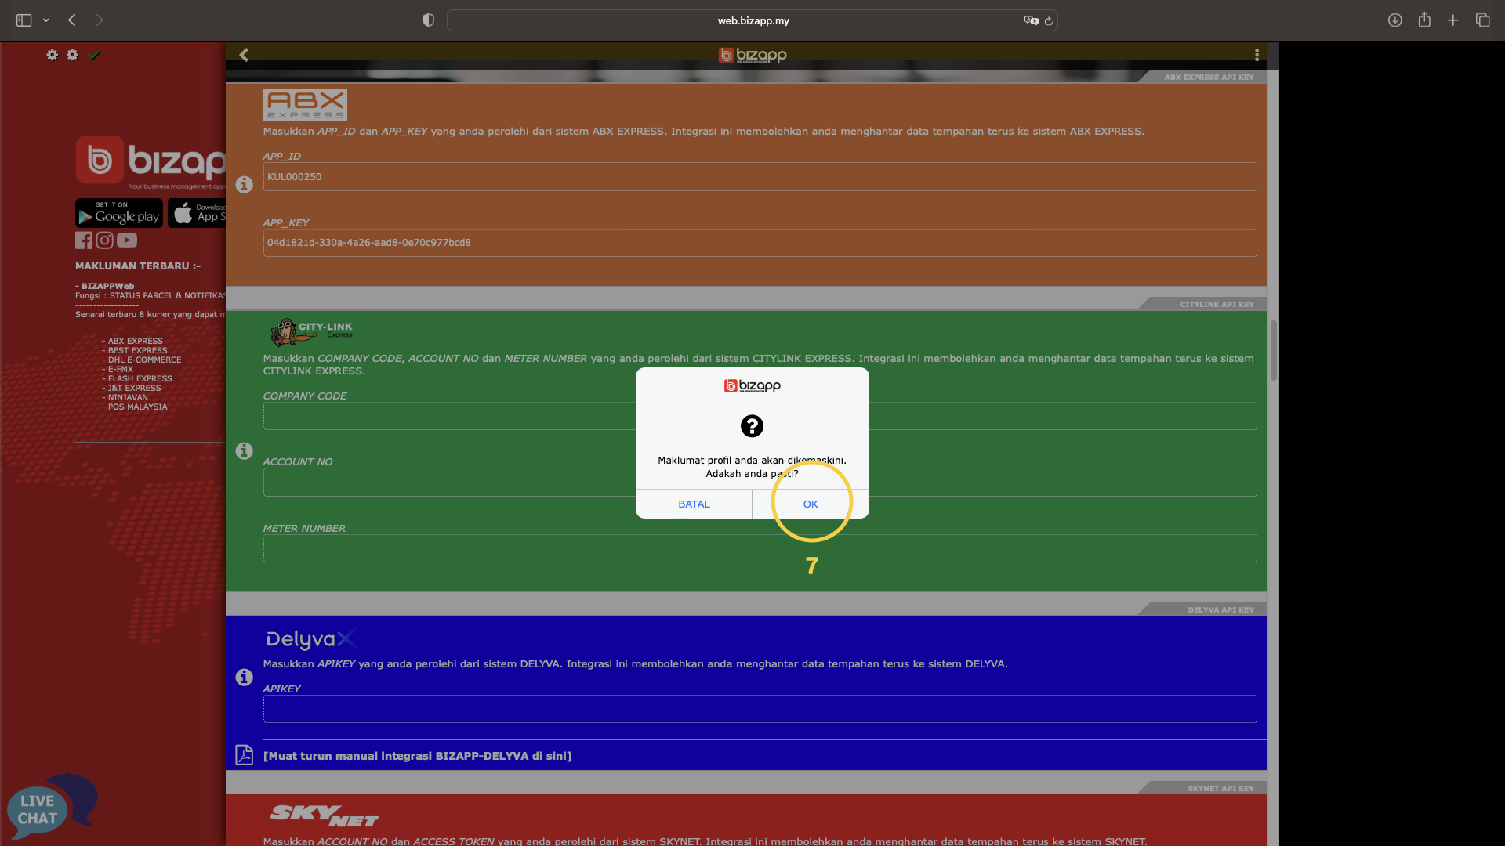Image resolution: width=1505 pixels, height=846 pixels.
Task: Click NINJAVAN in courier list
Action: click(128, 398)
